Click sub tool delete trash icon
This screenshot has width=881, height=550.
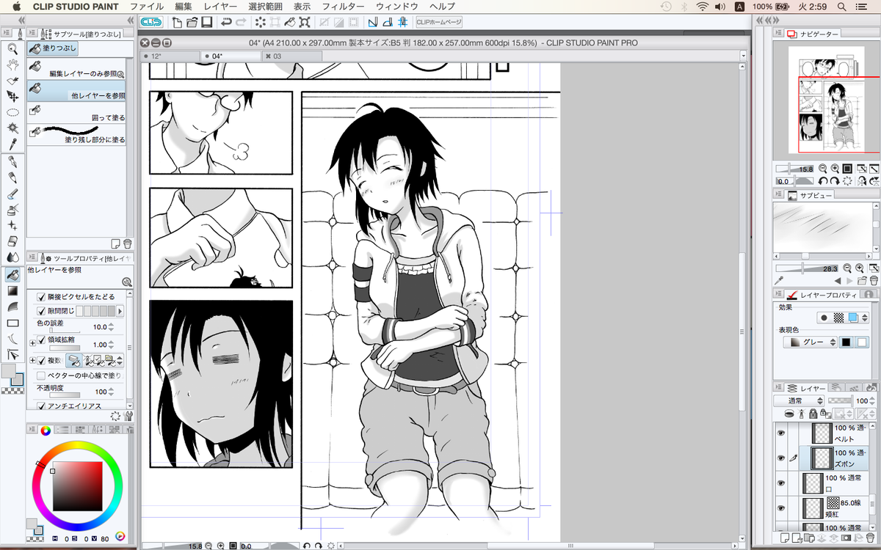[x=127, y=244]
